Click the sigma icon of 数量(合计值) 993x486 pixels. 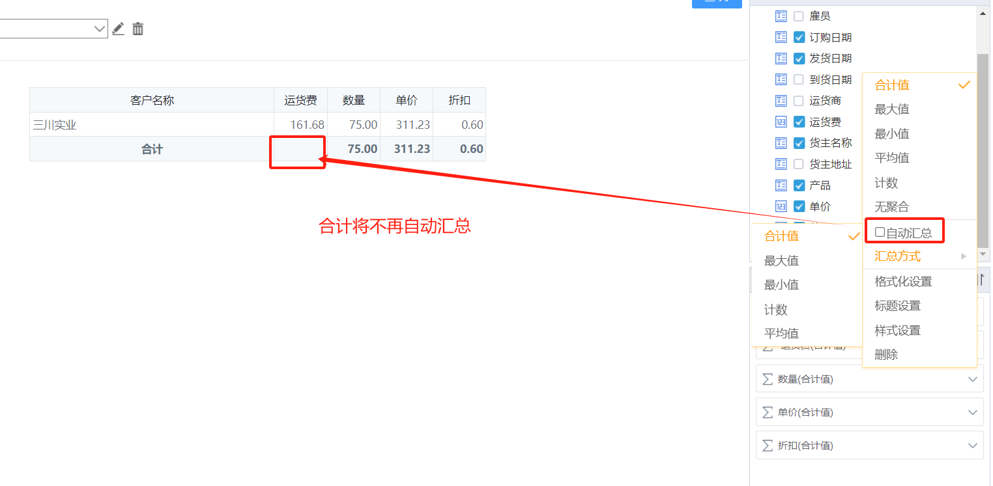click(768, 379)
